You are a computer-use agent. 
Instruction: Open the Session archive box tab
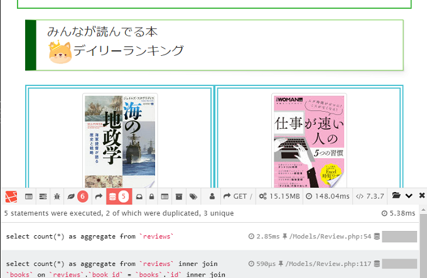(x=179, y=196)
